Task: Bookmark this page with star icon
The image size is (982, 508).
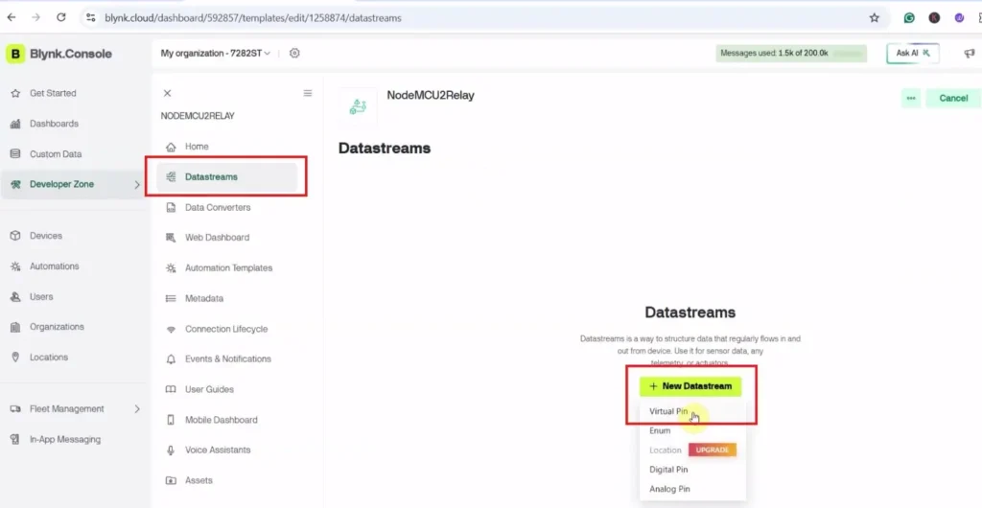Action: point(875,18)
